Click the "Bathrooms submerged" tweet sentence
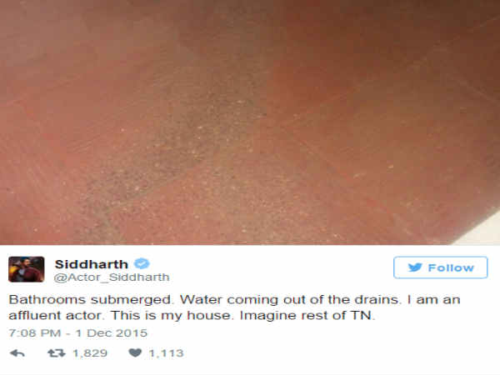The height and width of the screenshot is (375, 500). click(x=91, y=300)
